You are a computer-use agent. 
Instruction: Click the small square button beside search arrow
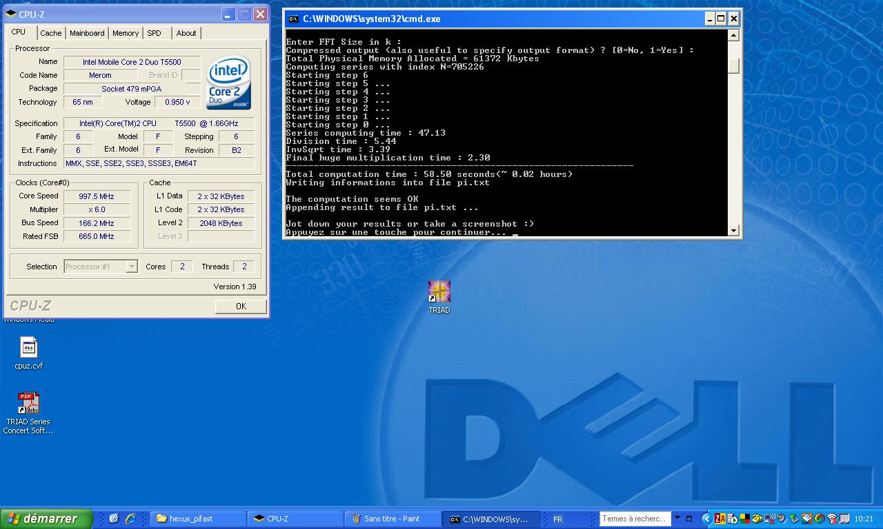tap(689, 519)
